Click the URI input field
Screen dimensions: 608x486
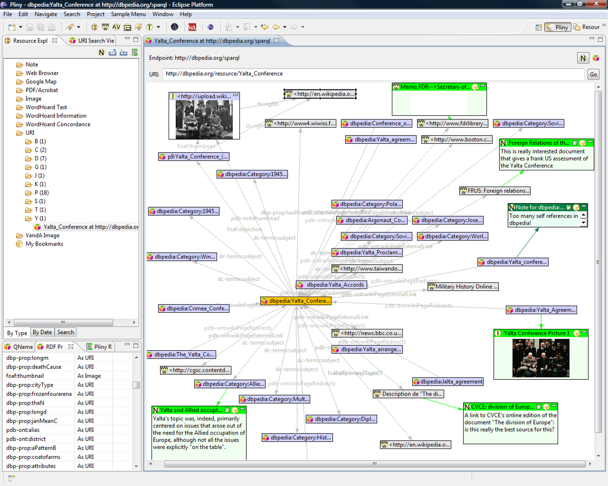tap(374, 74)
